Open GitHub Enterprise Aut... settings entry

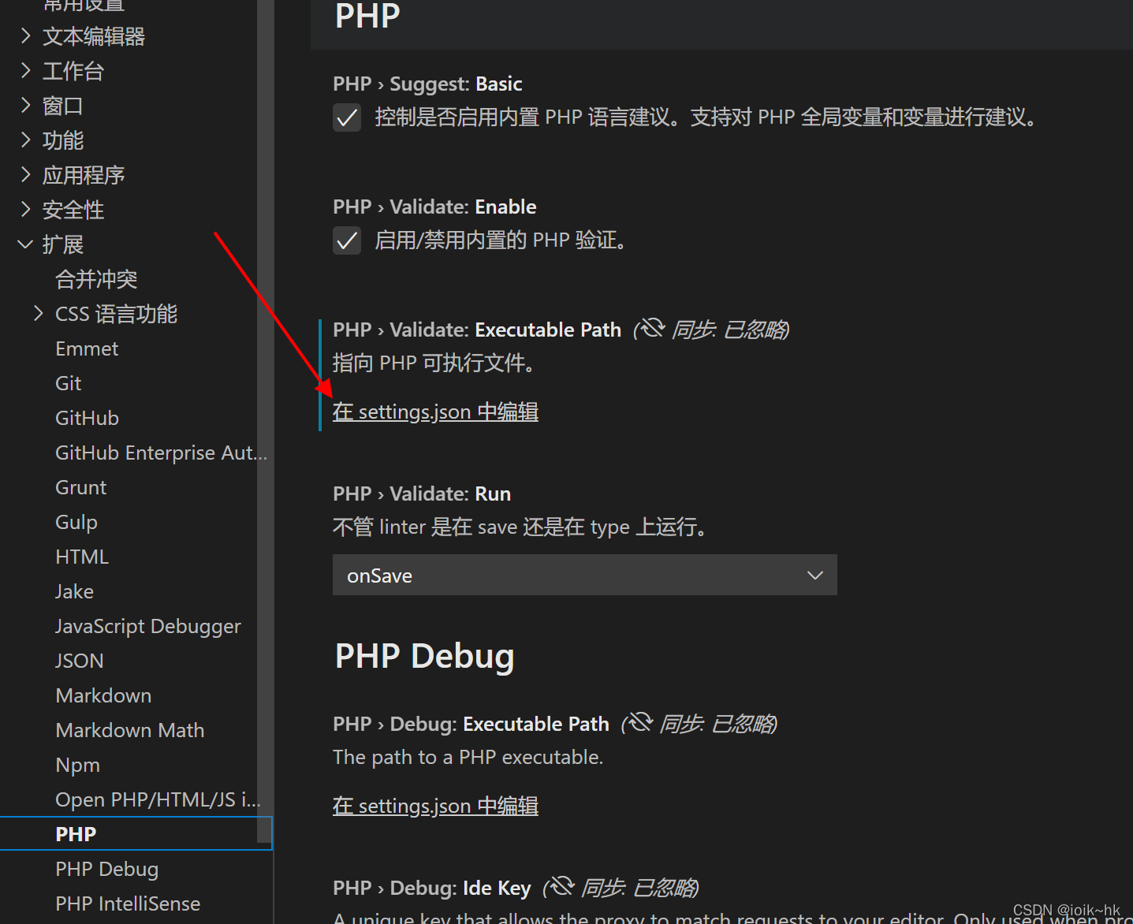161,453
